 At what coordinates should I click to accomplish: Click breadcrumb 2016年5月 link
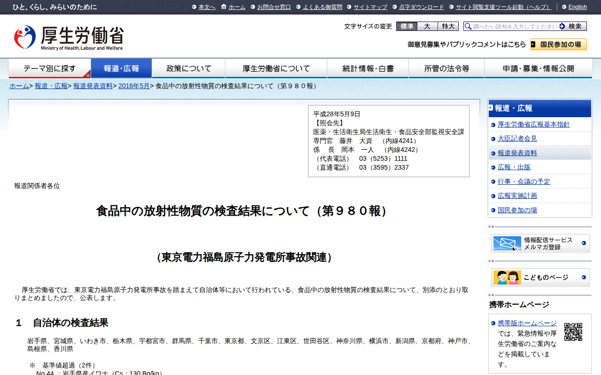point(134,86)
